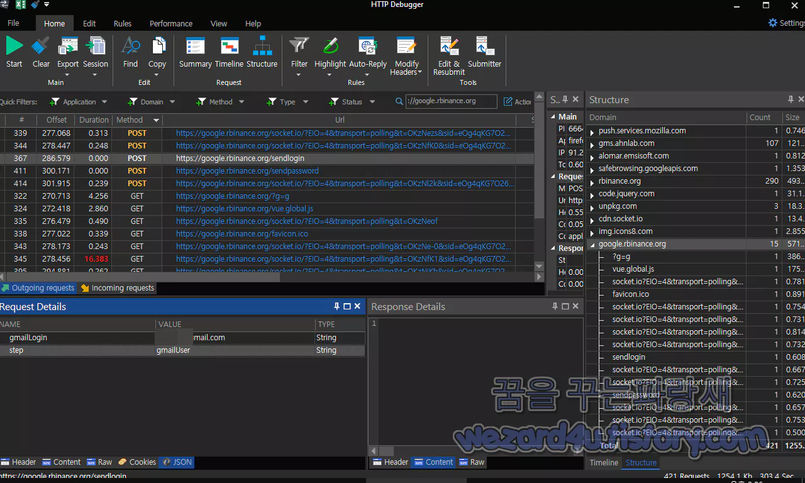Open the Submitter tool

[x=485, y=46]
